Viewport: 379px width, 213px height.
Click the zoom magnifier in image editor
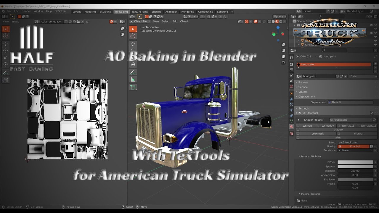pos(122,28)
